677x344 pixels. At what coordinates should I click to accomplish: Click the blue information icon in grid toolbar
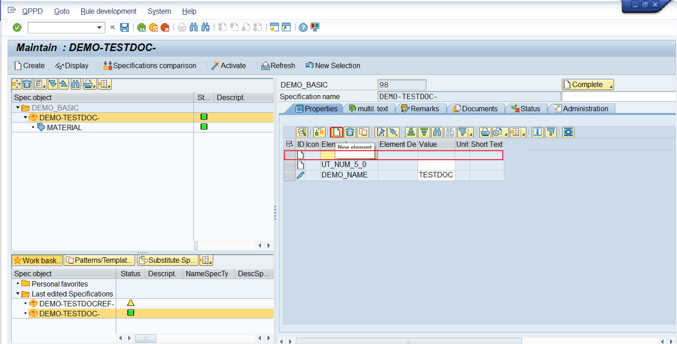pyautogui.click(x=537, y=132)
